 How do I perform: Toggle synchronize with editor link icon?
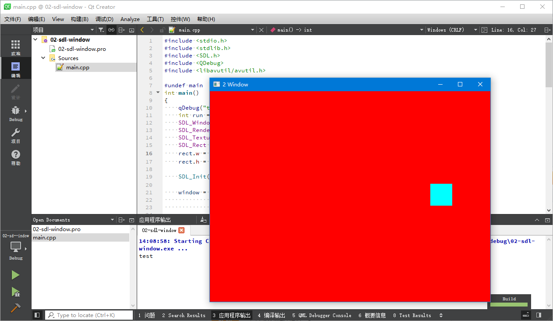[x=111, y=30]
